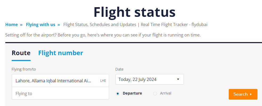Click the Arrival label text
Image resolution: width=262 pixels, height=106 pixels.
[x=166, y=93]
